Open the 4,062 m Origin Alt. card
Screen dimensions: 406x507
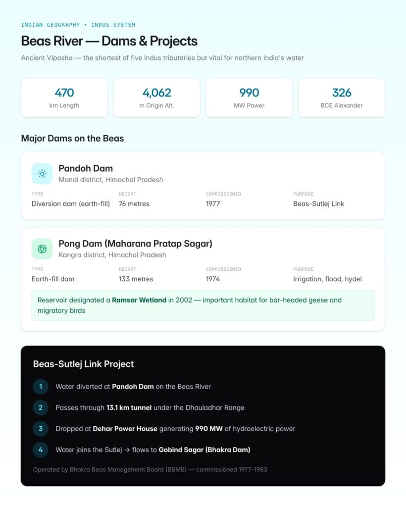pyautogui.click(x=157, y=98)
